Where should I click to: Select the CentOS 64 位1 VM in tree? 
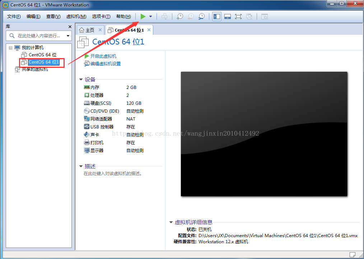44,62
